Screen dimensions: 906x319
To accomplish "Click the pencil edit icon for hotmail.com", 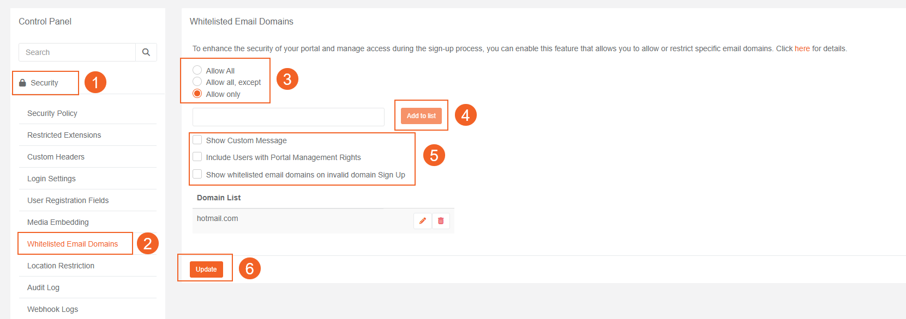I will coord(423,221).
